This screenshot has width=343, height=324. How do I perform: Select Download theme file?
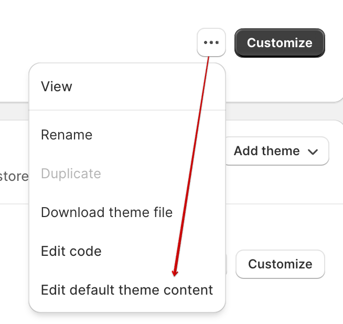point(106,212)
